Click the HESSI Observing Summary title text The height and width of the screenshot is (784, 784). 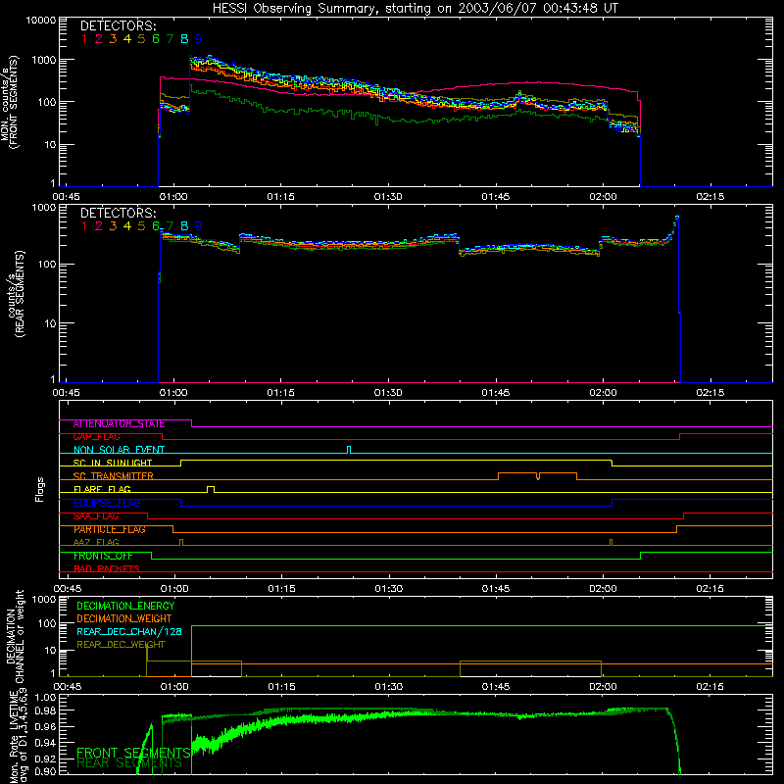(x=415, y=9)
